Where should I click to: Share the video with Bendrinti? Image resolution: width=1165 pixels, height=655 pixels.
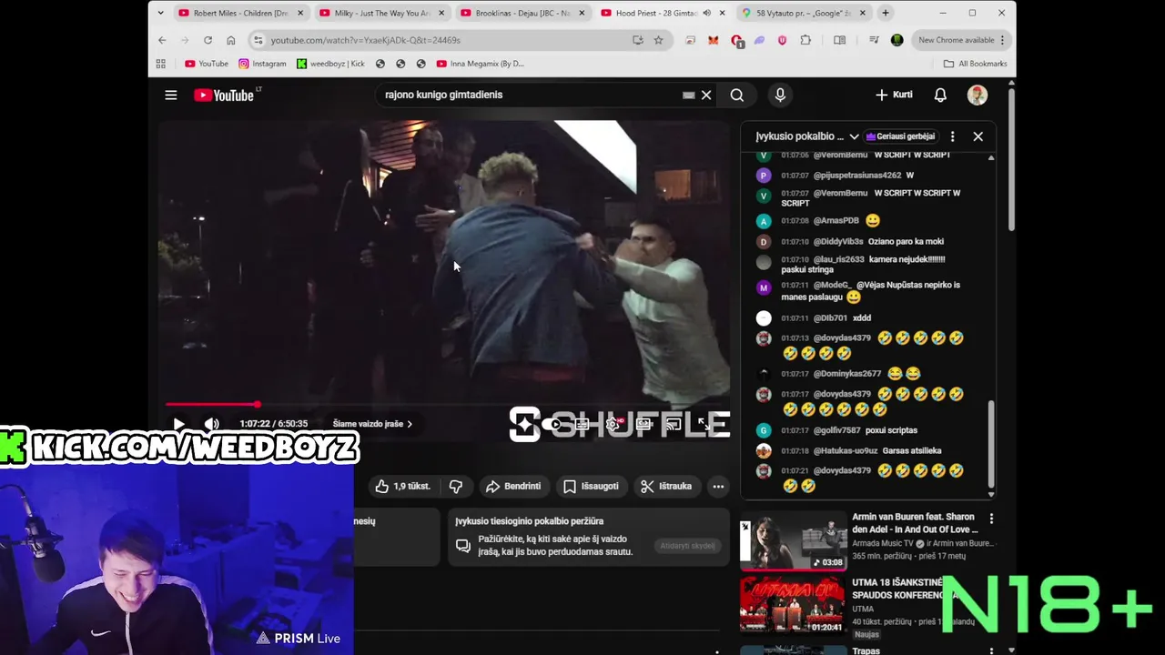point(513,487)
